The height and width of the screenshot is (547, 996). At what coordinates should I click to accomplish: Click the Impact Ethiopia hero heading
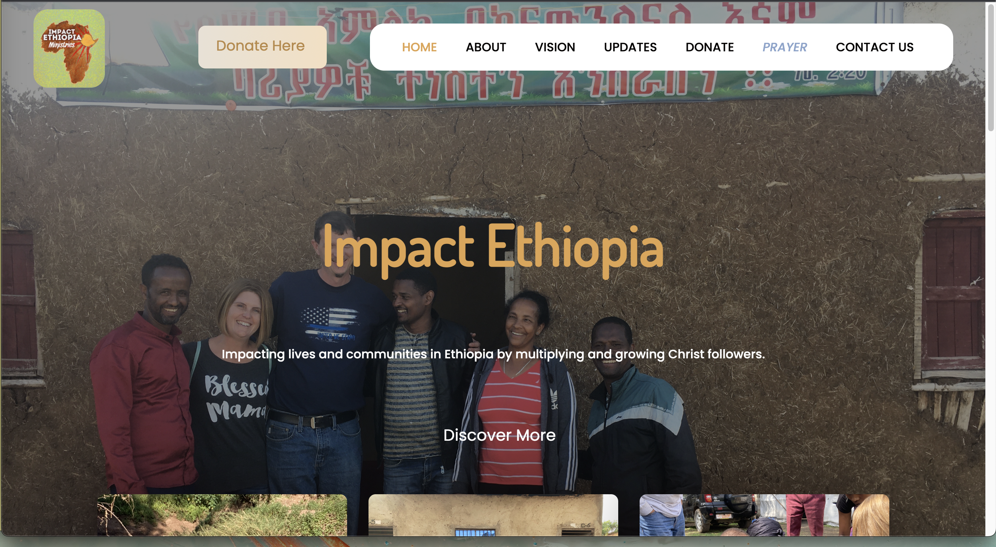point(493,248)
